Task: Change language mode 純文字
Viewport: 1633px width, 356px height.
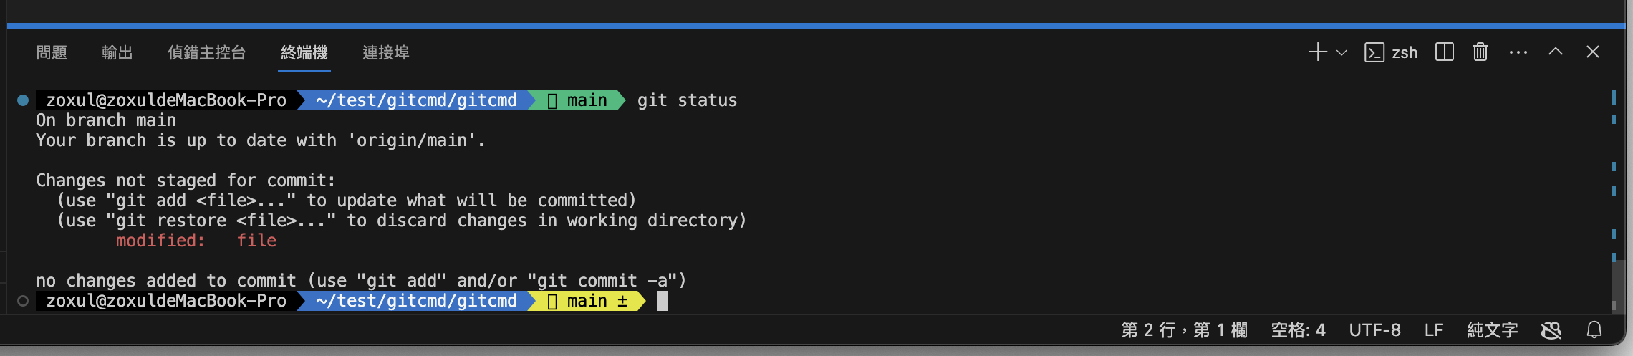Action: (1492, 329)
